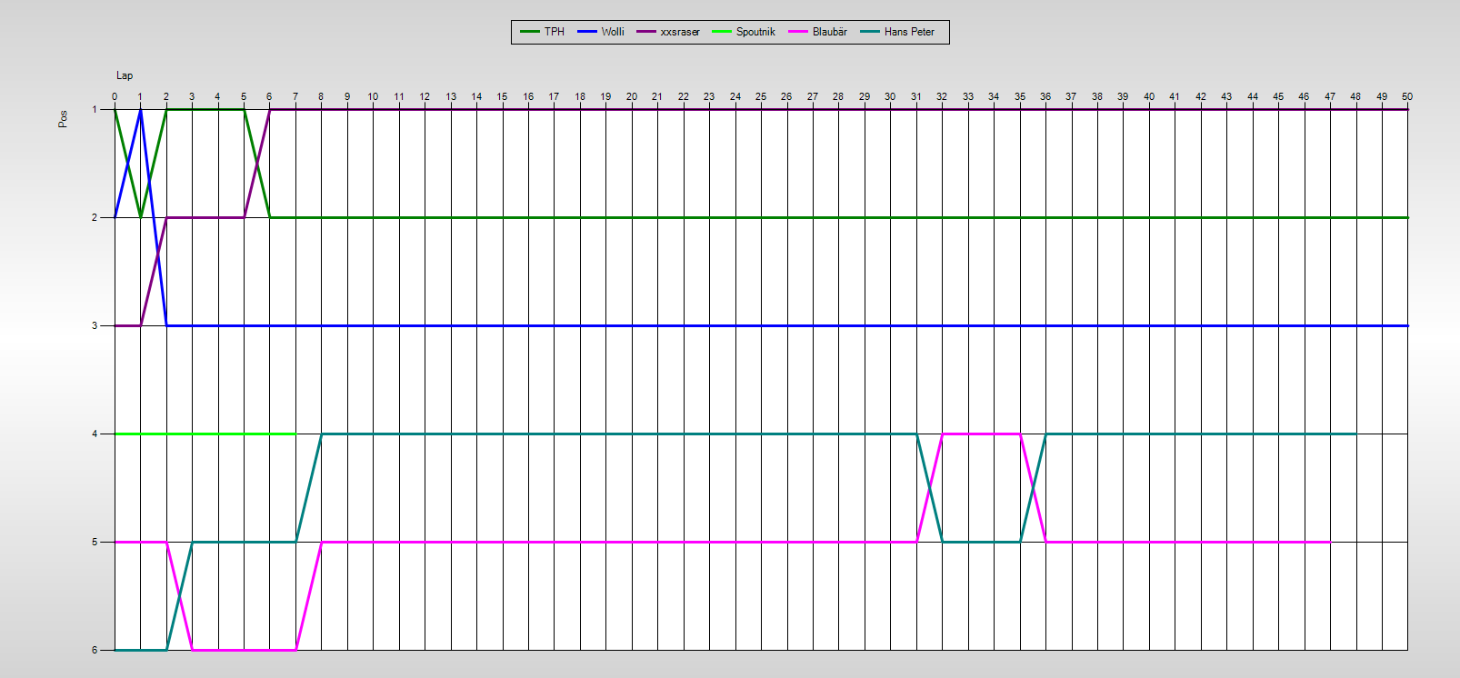Image resolution: width=1460 pixels, height=678 pixels.
Task: Click the Hans Peter legend entry
Action: coord(896,32)
